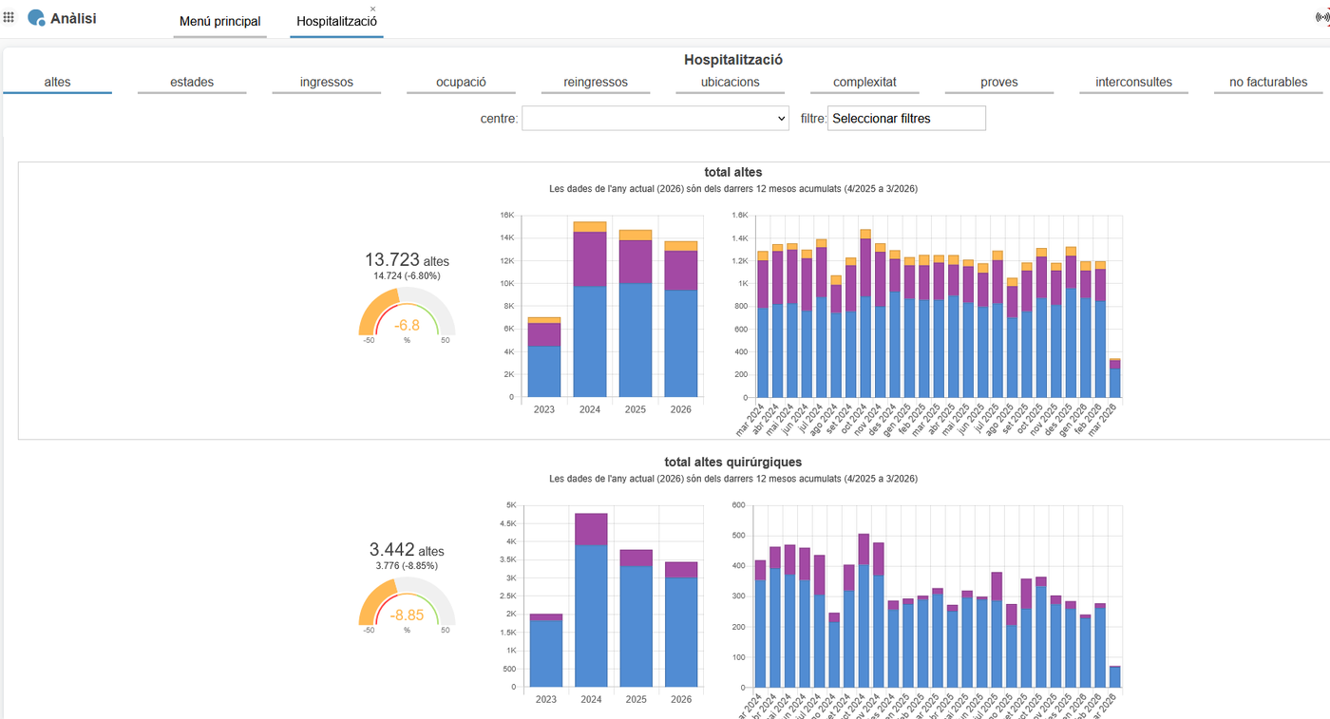Open the reingressos section

tap(596, 83)
